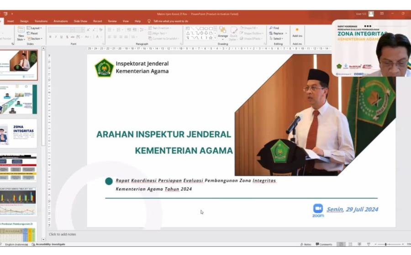Click the Reset slide button
411x255 pixels.
(32, 33)
